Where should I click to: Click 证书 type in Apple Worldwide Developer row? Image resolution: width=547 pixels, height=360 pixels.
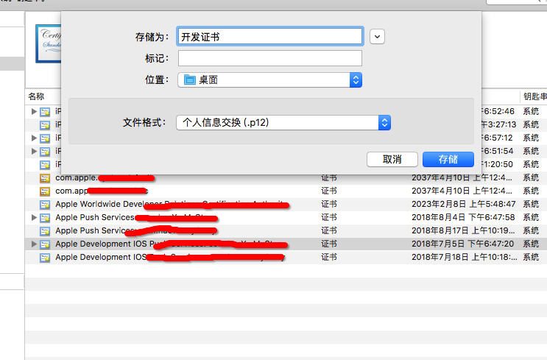tap(329, 204)
